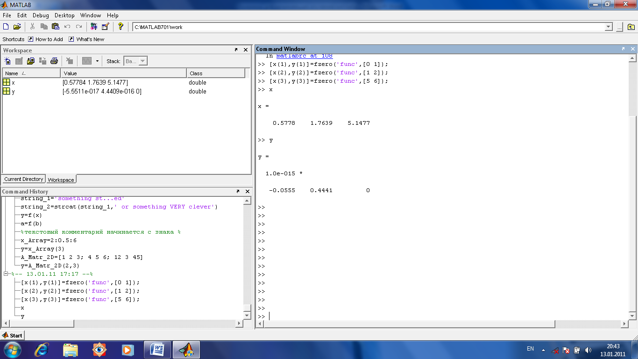The height and width of the screenshot is (359, 638).
Task: Cut selection with the scissors icon
Action: point(33,27)
